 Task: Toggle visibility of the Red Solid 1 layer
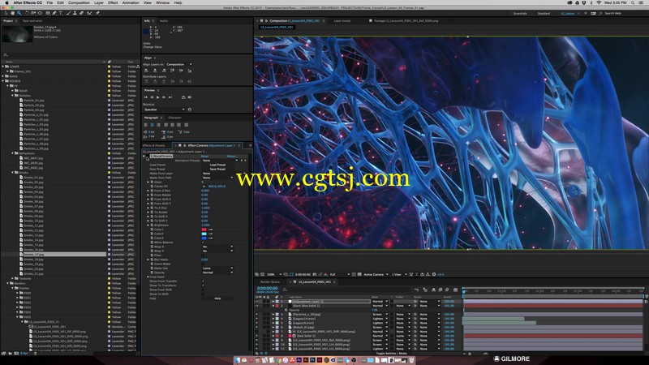[256, 336]
